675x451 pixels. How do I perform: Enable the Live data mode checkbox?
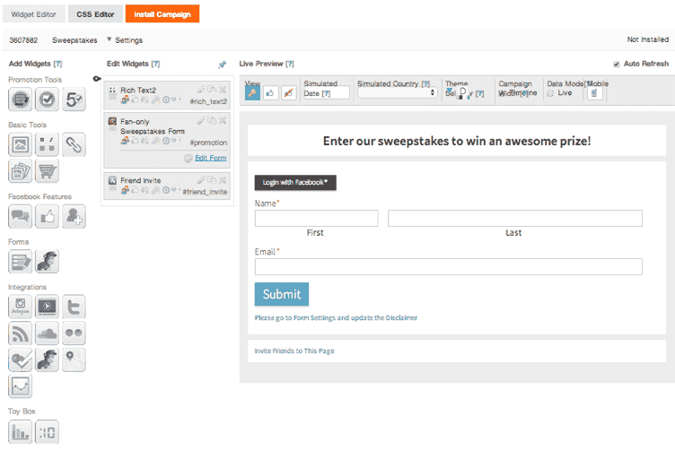550,93
